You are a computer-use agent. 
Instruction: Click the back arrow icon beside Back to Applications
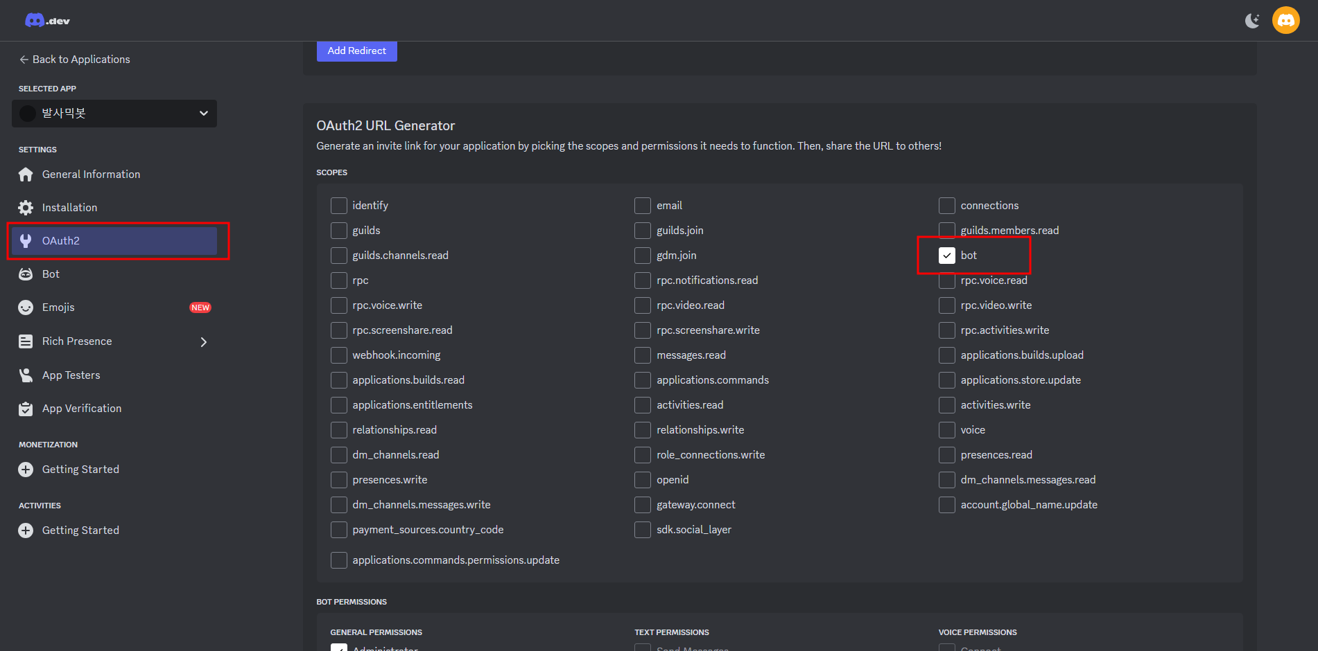(x=24, y=60)
